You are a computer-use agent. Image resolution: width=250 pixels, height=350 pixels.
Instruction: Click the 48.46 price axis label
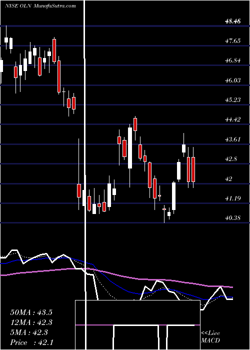233,21
